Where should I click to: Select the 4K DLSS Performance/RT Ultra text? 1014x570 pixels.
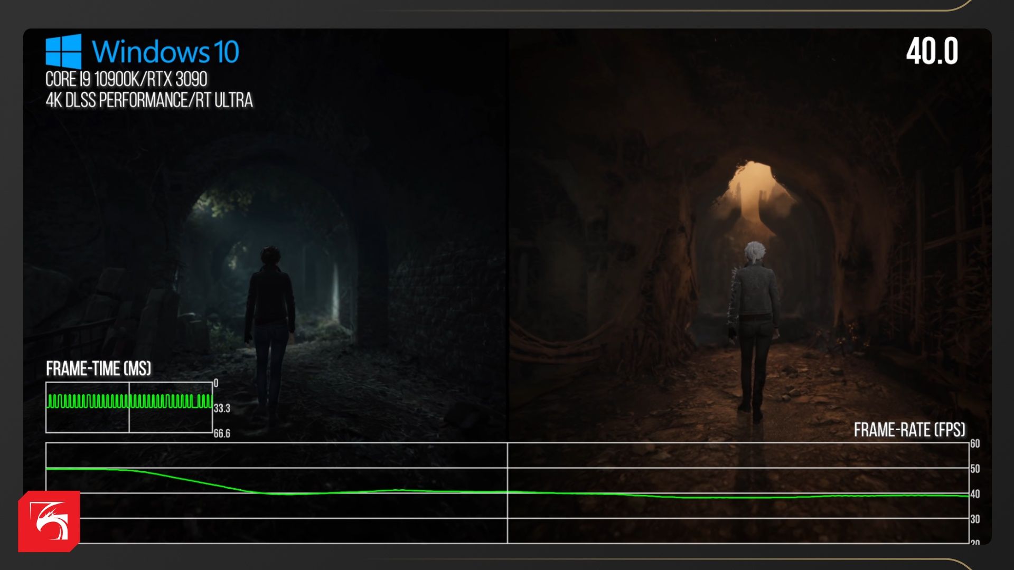pyautogui.click(x=149, y=100)
